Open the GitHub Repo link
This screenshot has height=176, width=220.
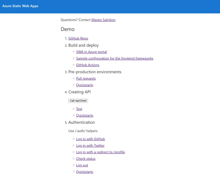coord(78,38)
